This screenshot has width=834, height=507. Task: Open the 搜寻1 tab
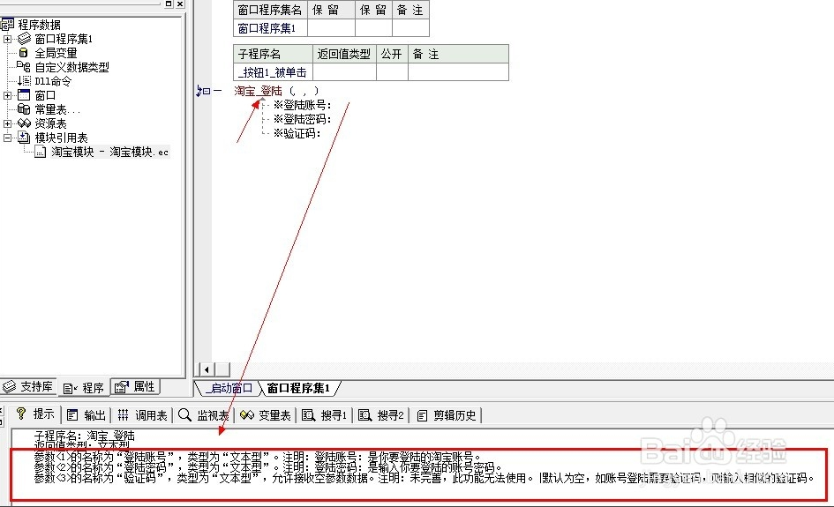click(x=325, y=415)
